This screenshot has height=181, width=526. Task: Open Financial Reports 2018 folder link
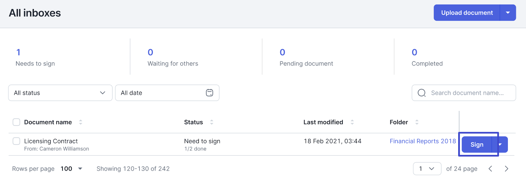tap(423, 141)
